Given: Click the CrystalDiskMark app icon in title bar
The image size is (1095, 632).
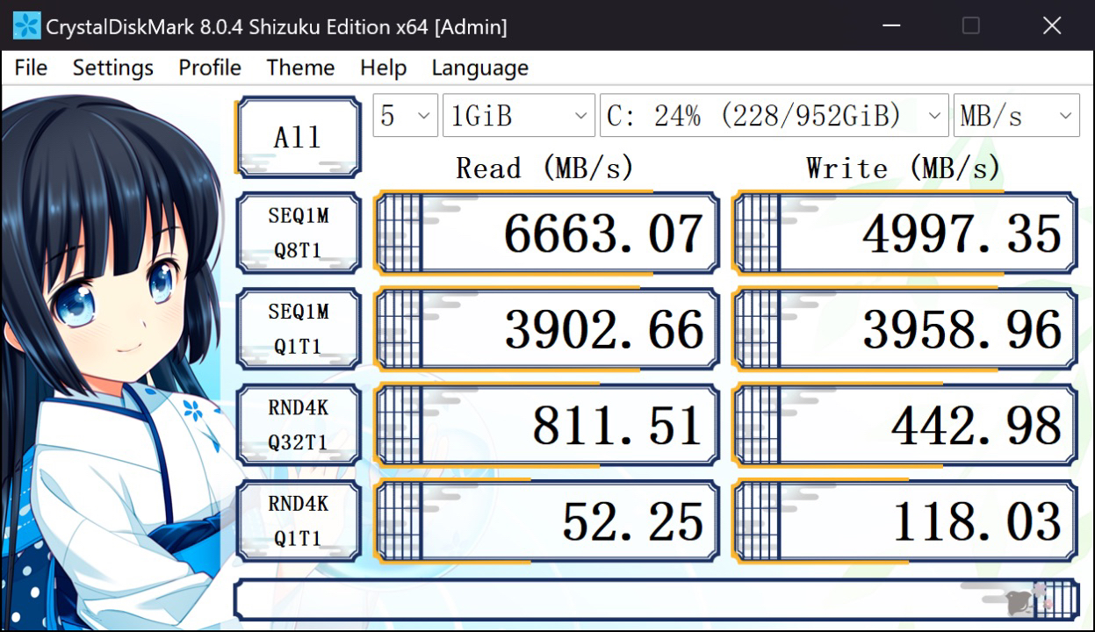Looking at the screenshot, I should 26,26.
